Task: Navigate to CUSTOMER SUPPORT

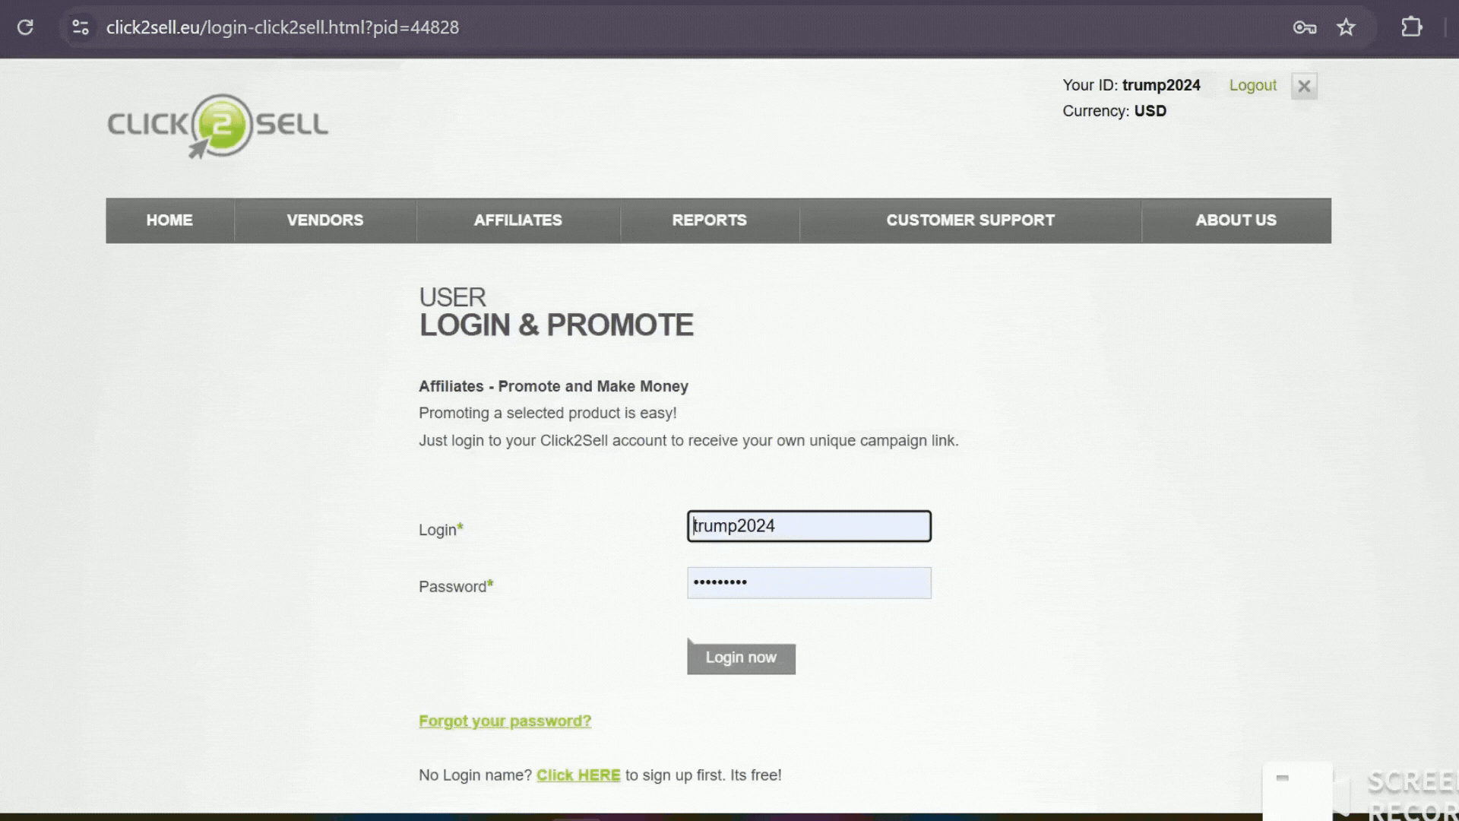Action: coord(970,220)
